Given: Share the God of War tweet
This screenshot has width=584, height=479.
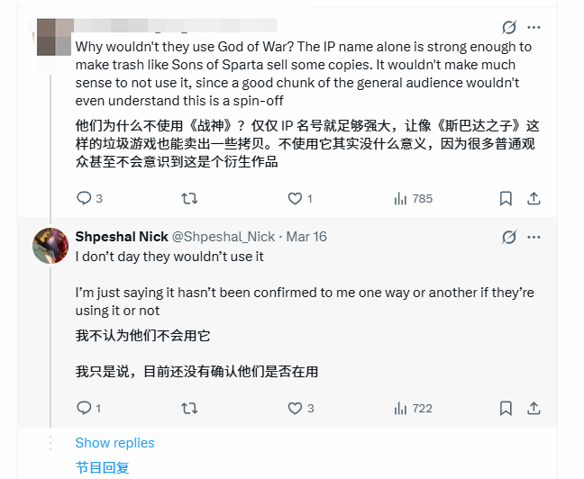Looking at the screenshot, I should (534, 198).
